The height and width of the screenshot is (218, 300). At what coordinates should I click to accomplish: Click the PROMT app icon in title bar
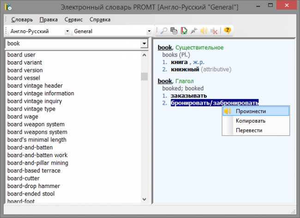pos(7,7)
